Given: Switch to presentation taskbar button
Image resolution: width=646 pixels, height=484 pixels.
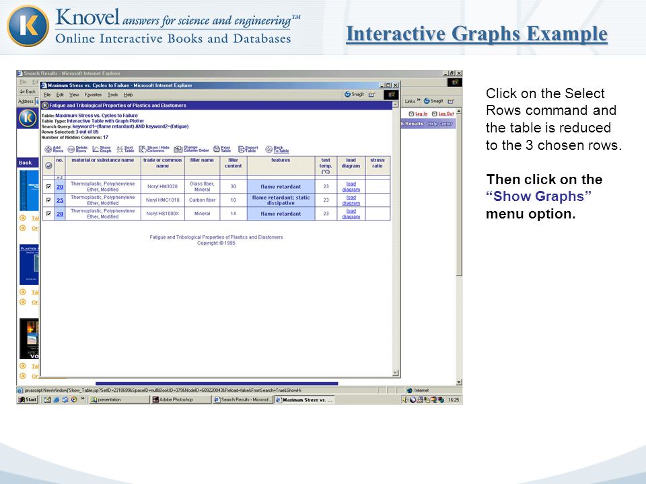Looking at the screenshot, I should coord(120,399).
